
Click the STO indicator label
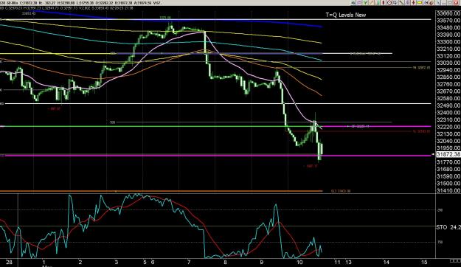(x=441, y=227)
